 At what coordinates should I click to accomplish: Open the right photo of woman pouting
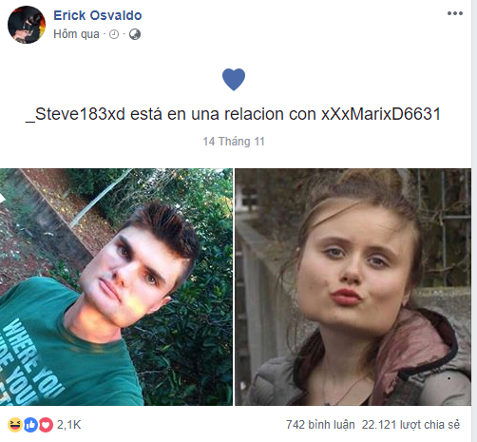[x=353, y=287]
